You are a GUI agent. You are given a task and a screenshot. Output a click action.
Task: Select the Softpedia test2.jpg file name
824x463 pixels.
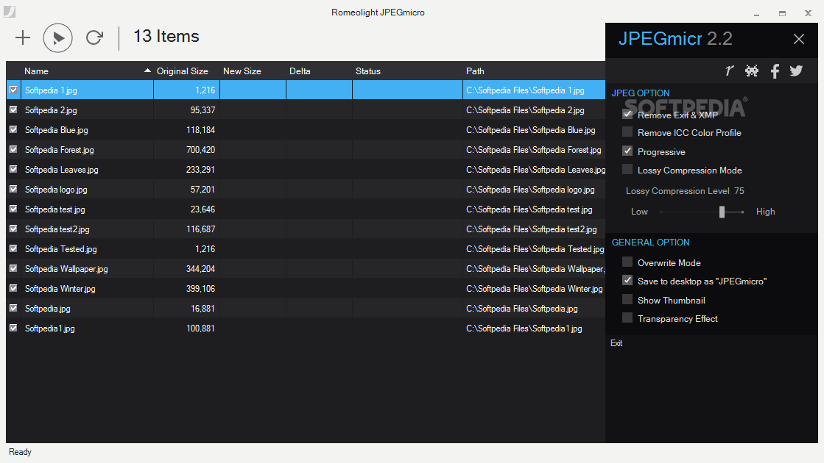[x=57, y=229]
